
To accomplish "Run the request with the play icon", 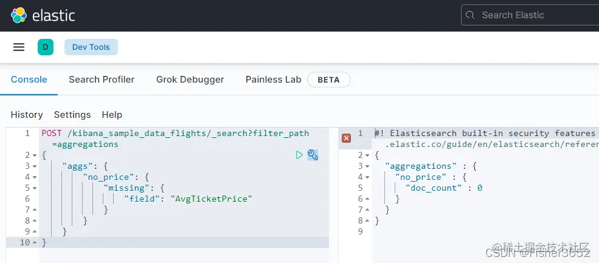I will 299,155.
